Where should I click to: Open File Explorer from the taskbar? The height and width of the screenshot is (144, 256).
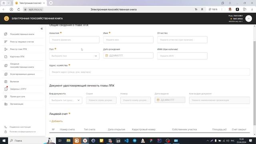coord(68,140)
